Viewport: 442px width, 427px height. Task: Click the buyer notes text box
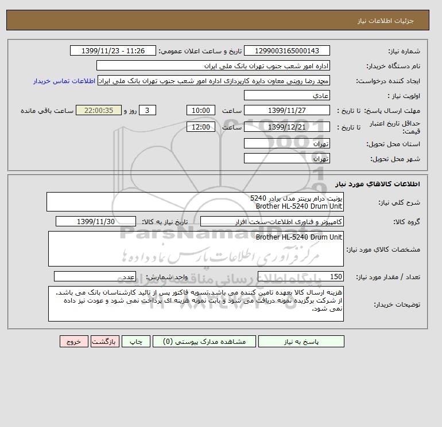tap(196, 304)
